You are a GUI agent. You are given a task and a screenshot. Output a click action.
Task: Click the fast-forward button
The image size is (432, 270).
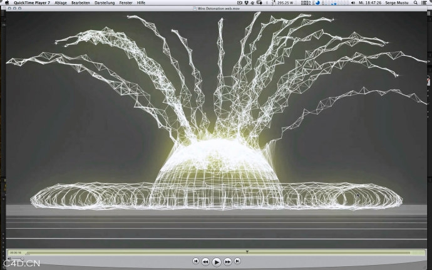tap(227, 261)
